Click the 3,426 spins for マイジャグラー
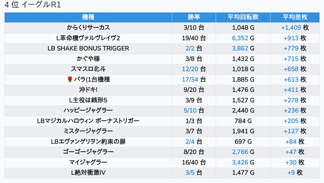This screenshot has height=183, width=324. pos(240,163)
